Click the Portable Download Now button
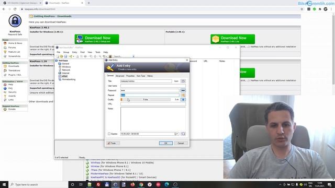Screen dimensions: 335x188 (x=232, y=39)
